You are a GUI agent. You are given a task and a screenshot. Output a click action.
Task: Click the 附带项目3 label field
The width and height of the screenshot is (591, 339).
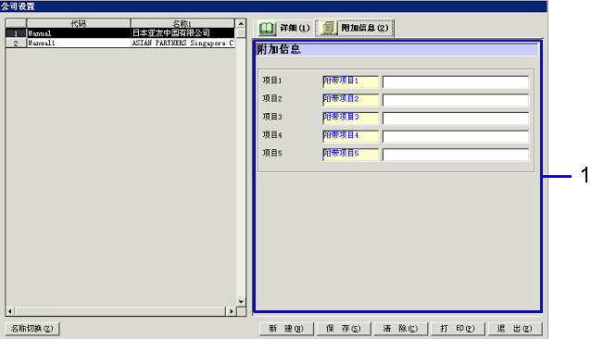pos(350,118)
